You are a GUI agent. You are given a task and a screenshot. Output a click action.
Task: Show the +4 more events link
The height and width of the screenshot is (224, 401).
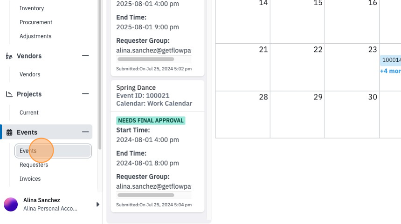tap(390, 71)
